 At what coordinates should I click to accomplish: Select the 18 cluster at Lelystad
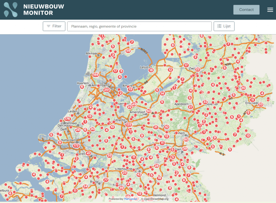151,70
